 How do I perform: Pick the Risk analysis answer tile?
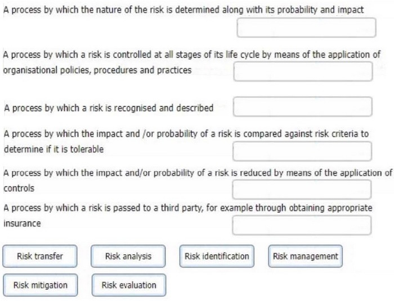(x=128, y=256)
